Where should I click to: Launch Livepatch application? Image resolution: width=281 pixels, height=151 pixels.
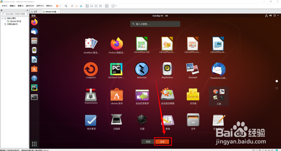coord(91,70)
